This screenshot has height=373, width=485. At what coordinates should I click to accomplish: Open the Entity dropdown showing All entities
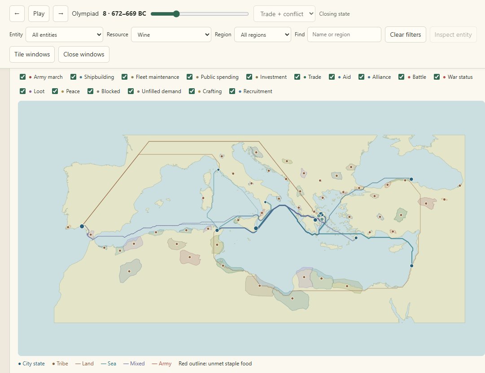click(x=64, y=34)
